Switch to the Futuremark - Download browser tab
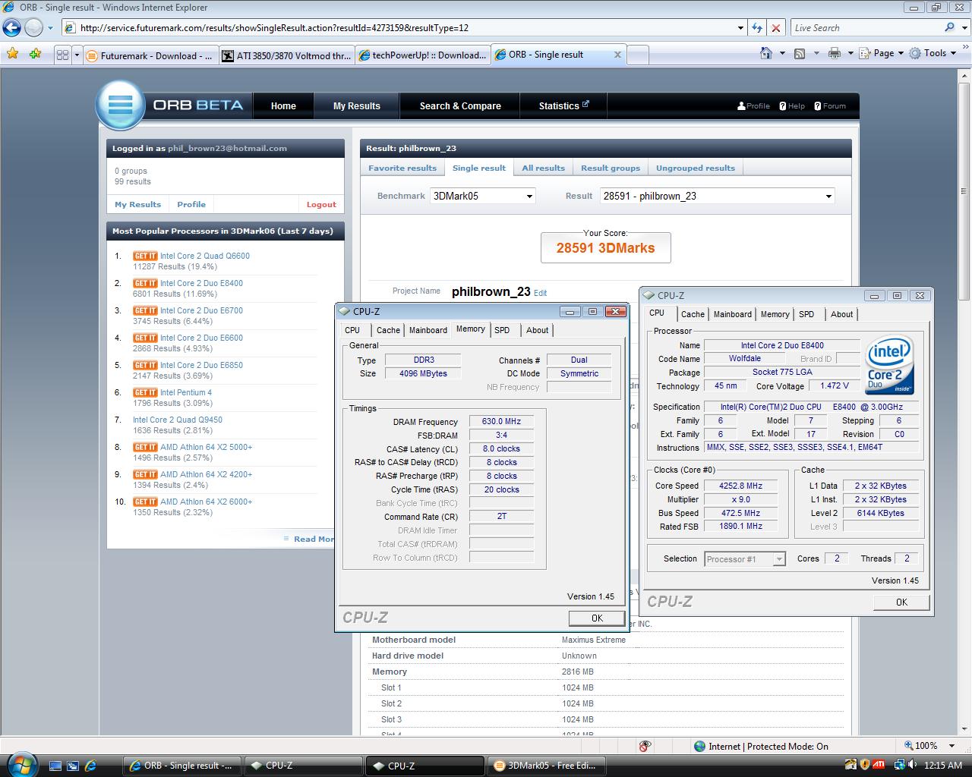This screenshot has width=972, height=777. click(150, 55)
